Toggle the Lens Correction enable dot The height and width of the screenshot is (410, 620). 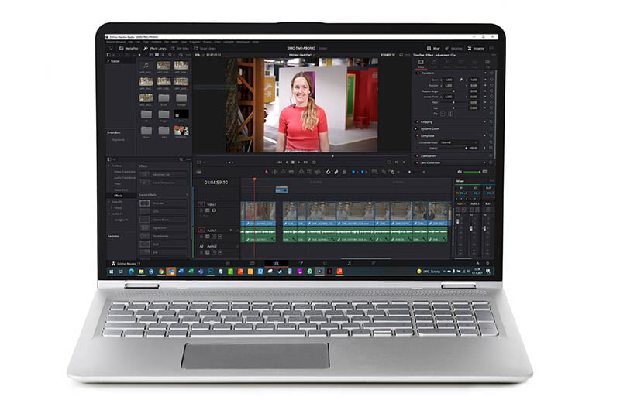click(418, 162)
